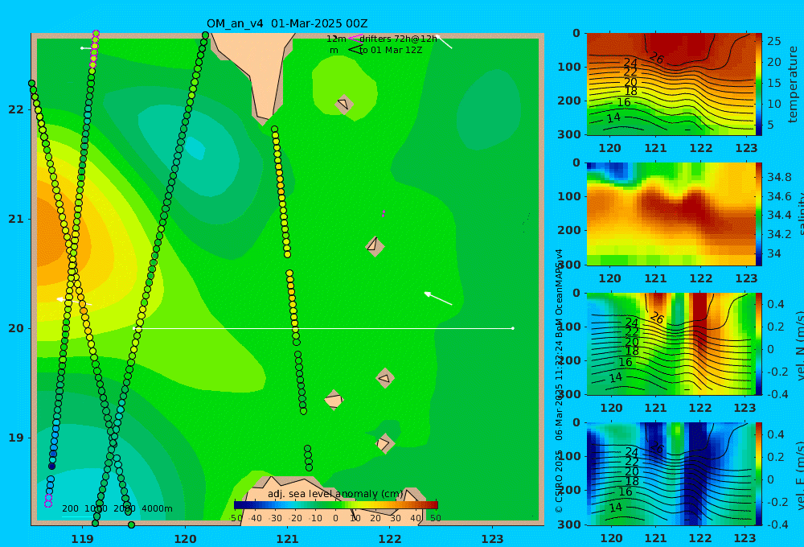Click the "vel. E (m/s)" axis label

click(x=799, y=475)
